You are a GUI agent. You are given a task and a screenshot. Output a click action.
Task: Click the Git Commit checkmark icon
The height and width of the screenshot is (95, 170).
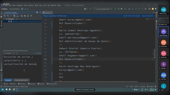[x=136, y=9]
